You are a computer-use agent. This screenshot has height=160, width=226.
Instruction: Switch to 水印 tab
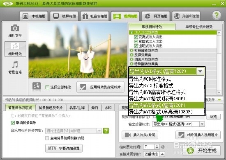click(x=108, y=108)
